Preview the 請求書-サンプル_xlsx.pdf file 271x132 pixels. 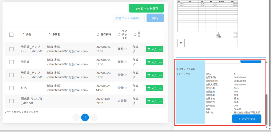pos(154,101)
